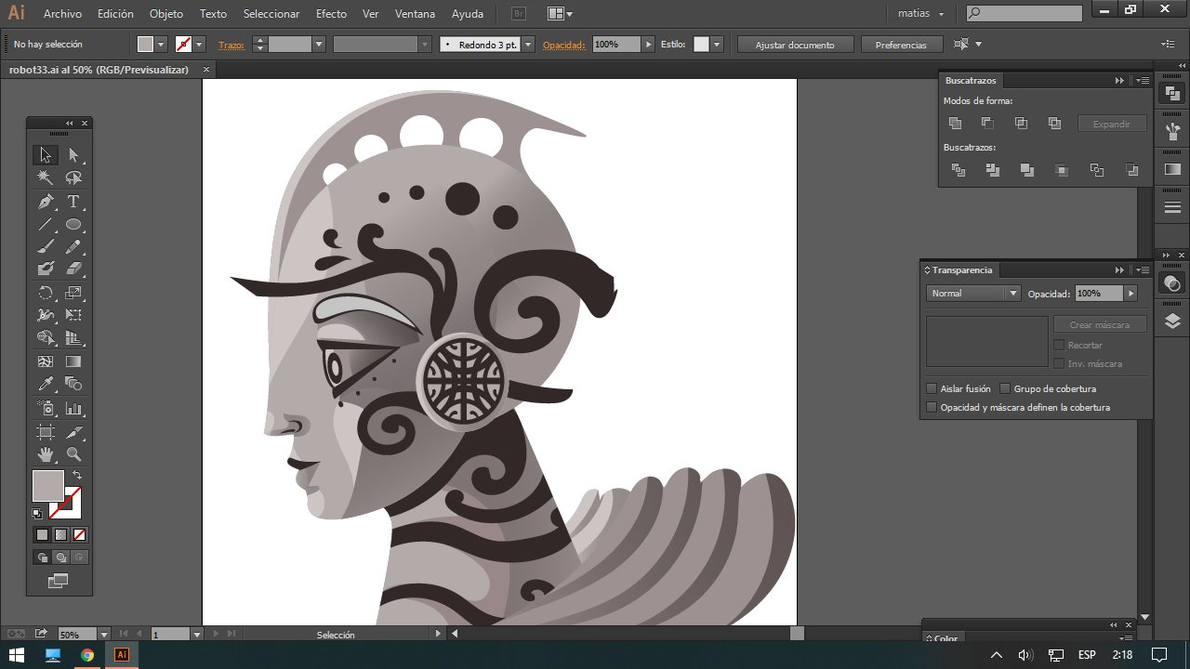Set the paint mode to None
1190x669 pixels.
tap(79, 534)
